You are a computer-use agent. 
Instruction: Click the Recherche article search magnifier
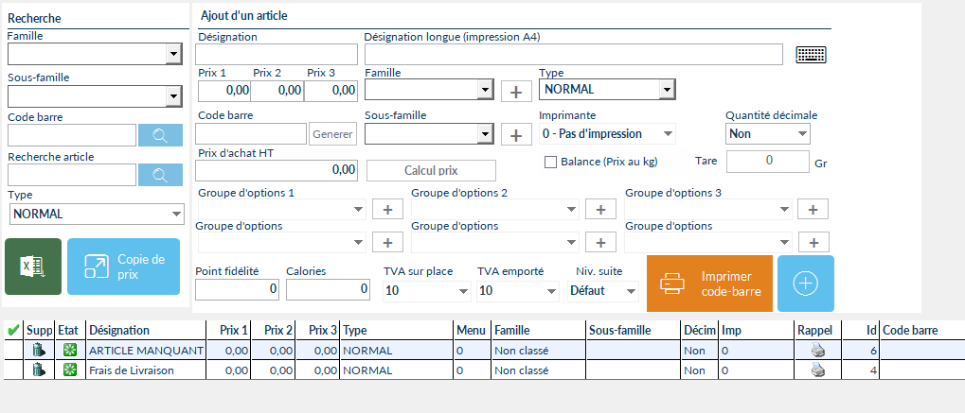click(x=160, y=175)
